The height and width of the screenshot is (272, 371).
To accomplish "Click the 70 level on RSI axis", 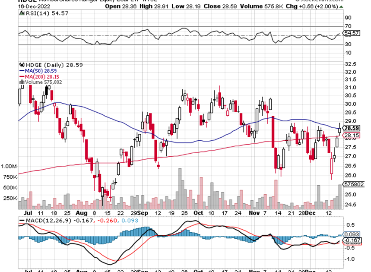I will click(x=348, y=26).
